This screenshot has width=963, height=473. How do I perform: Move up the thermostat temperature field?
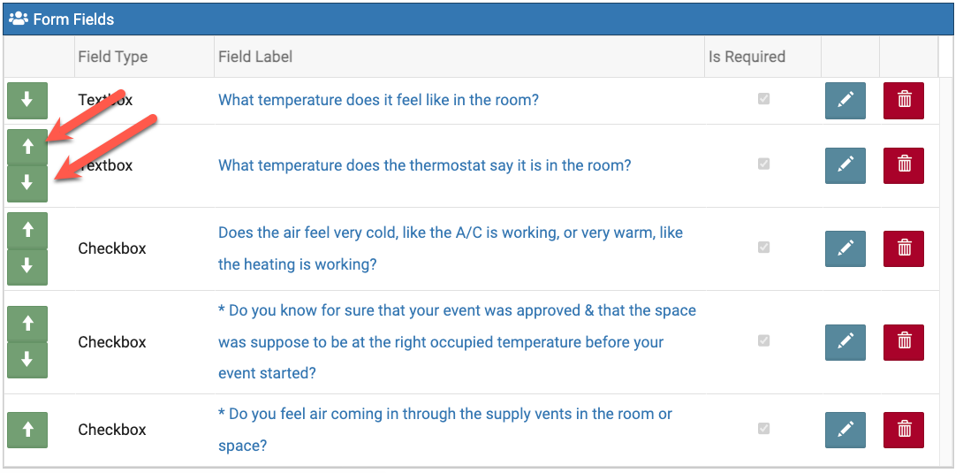27,147
